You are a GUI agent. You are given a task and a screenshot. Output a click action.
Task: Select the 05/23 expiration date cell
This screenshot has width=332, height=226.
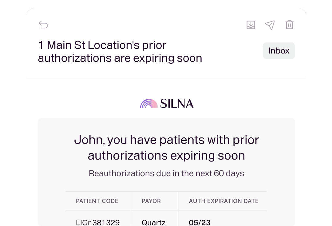click(200, 222)
